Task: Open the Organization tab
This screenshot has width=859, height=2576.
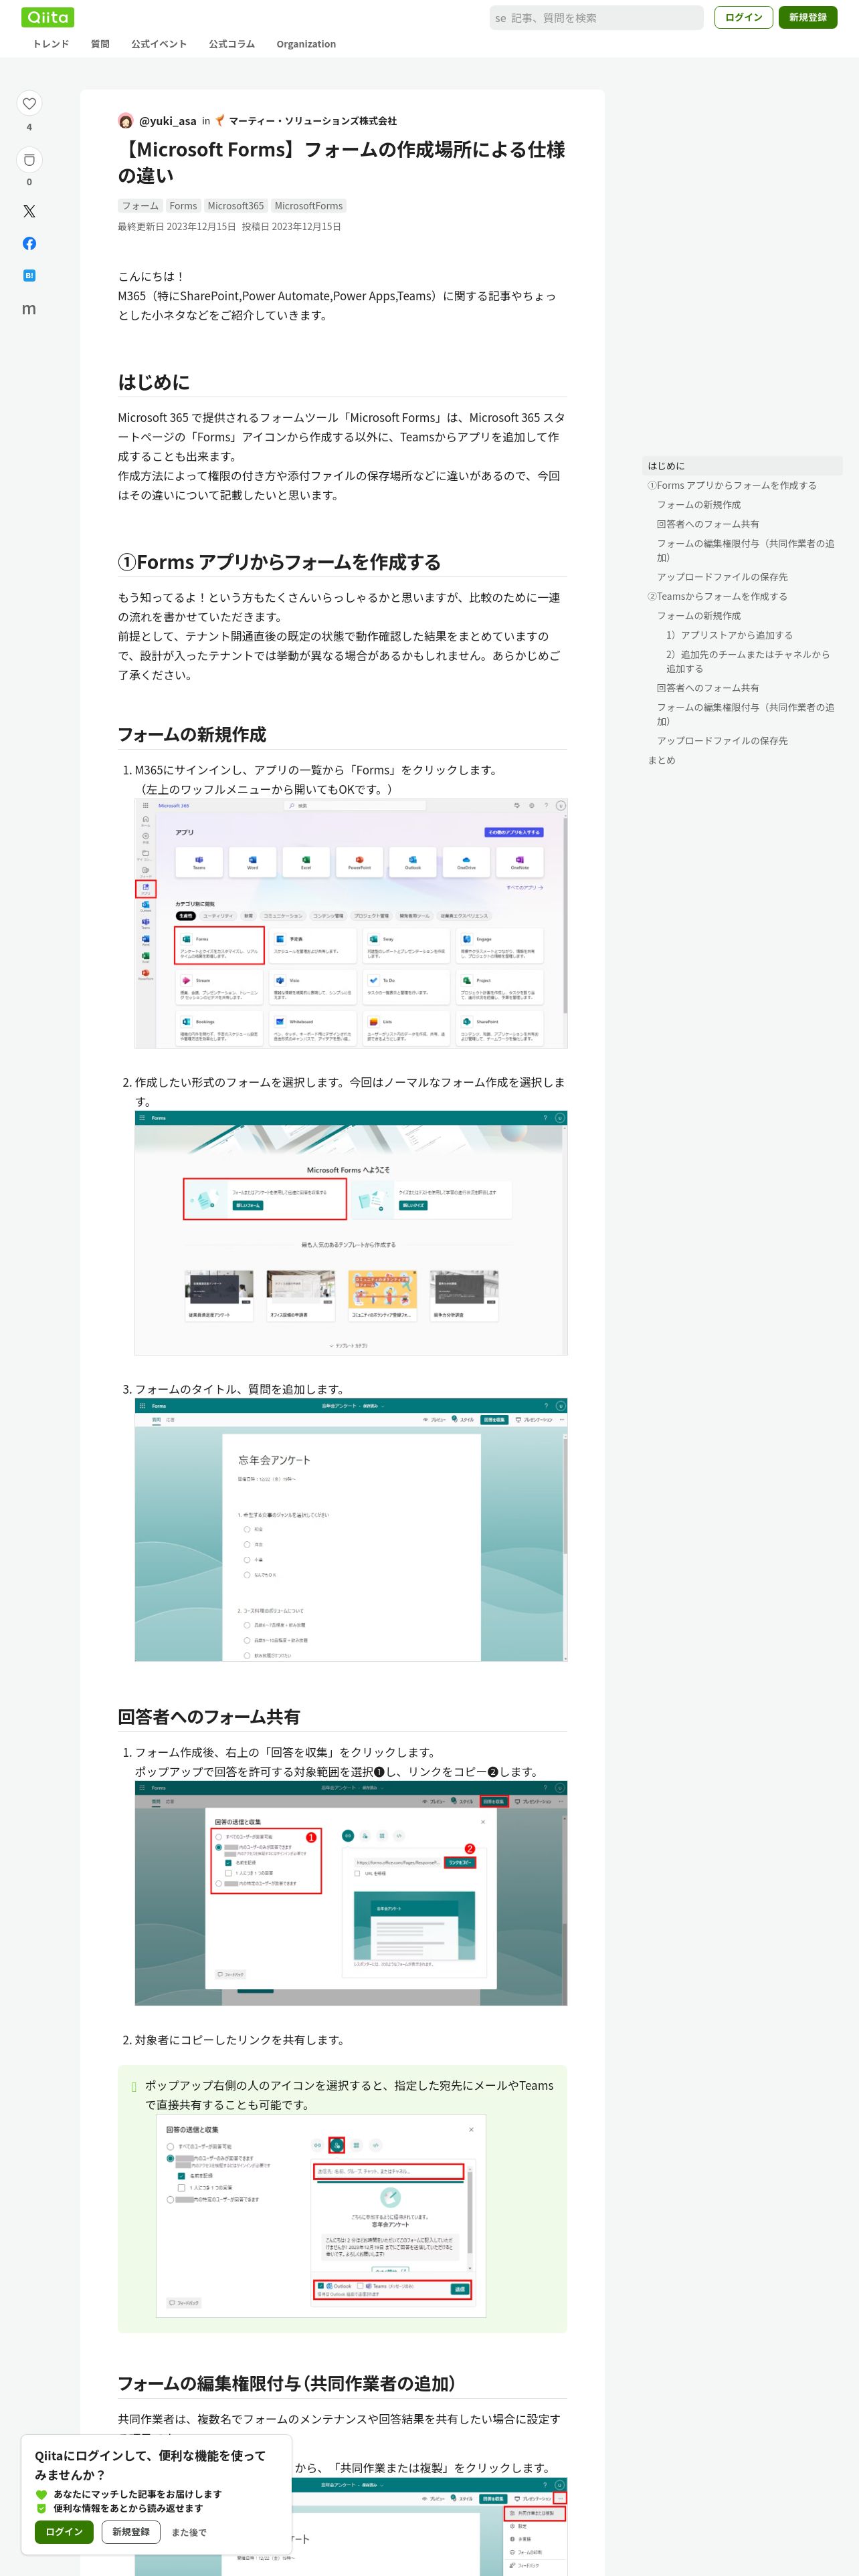Action: 306,44
